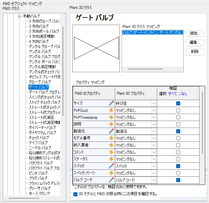209x203 pixels.
Task: Click なし link to select none
Action: click(184, 94)
